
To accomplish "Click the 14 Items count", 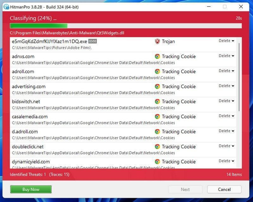I will coord(234,175).
